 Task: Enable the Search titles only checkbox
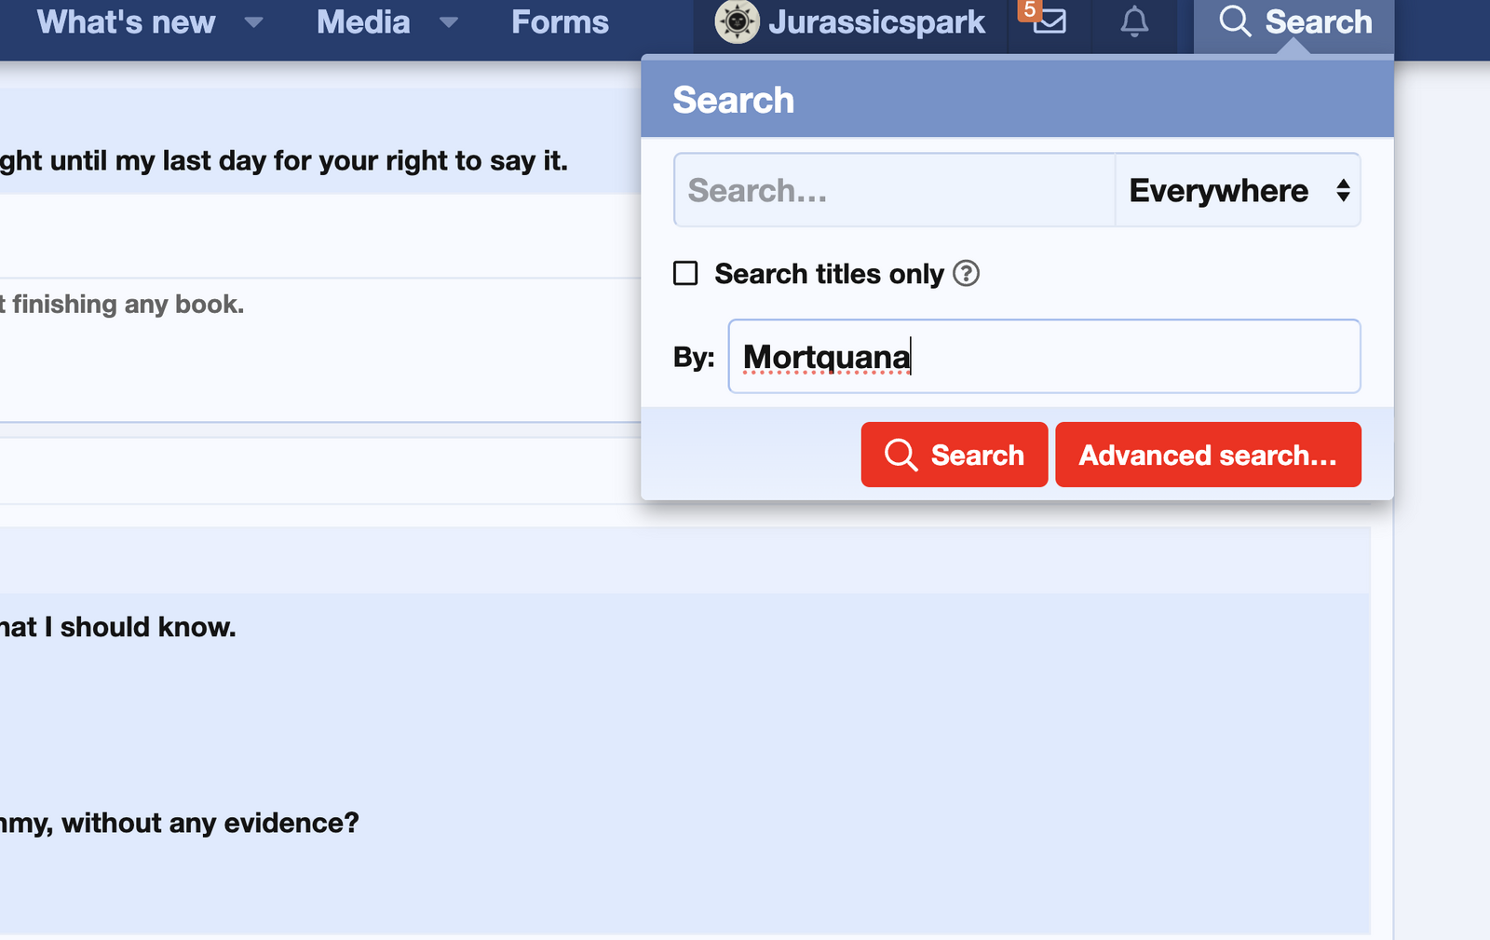(x=685, y=274)
